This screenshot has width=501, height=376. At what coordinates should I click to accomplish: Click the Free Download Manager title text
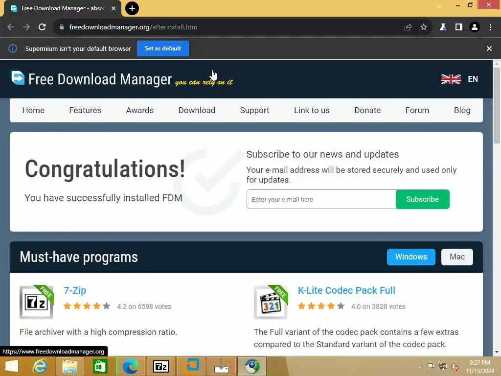click(x=100, y=79)
